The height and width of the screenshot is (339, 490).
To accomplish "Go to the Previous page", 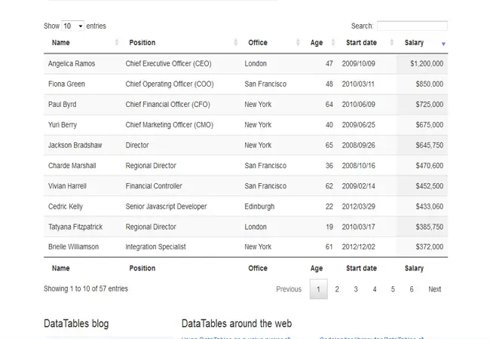I will [x=289, y=289].
